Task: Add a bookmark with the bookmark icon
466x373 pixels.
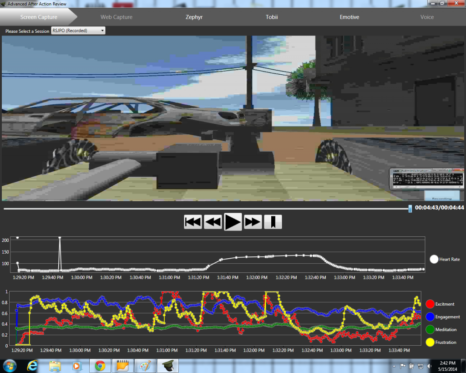Action: click(x=273, y=222)
